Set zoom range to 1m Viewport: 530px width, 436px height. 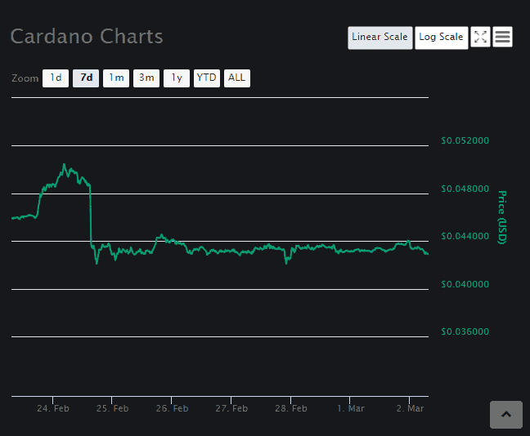116,78
